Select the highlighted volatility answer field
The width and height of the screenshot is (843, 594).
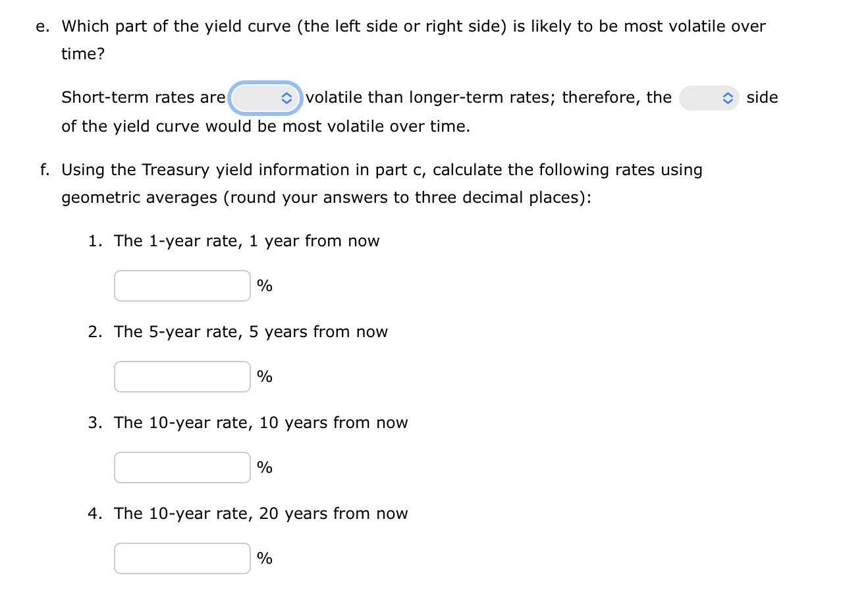tap(265, 97)
